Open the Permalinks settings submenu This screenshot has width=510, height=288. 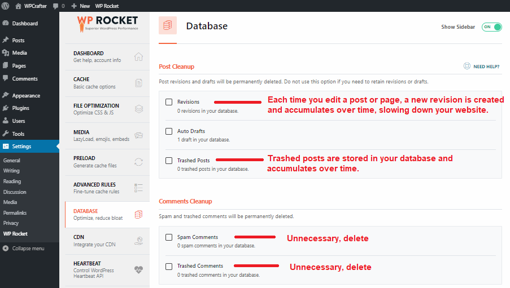15,212
